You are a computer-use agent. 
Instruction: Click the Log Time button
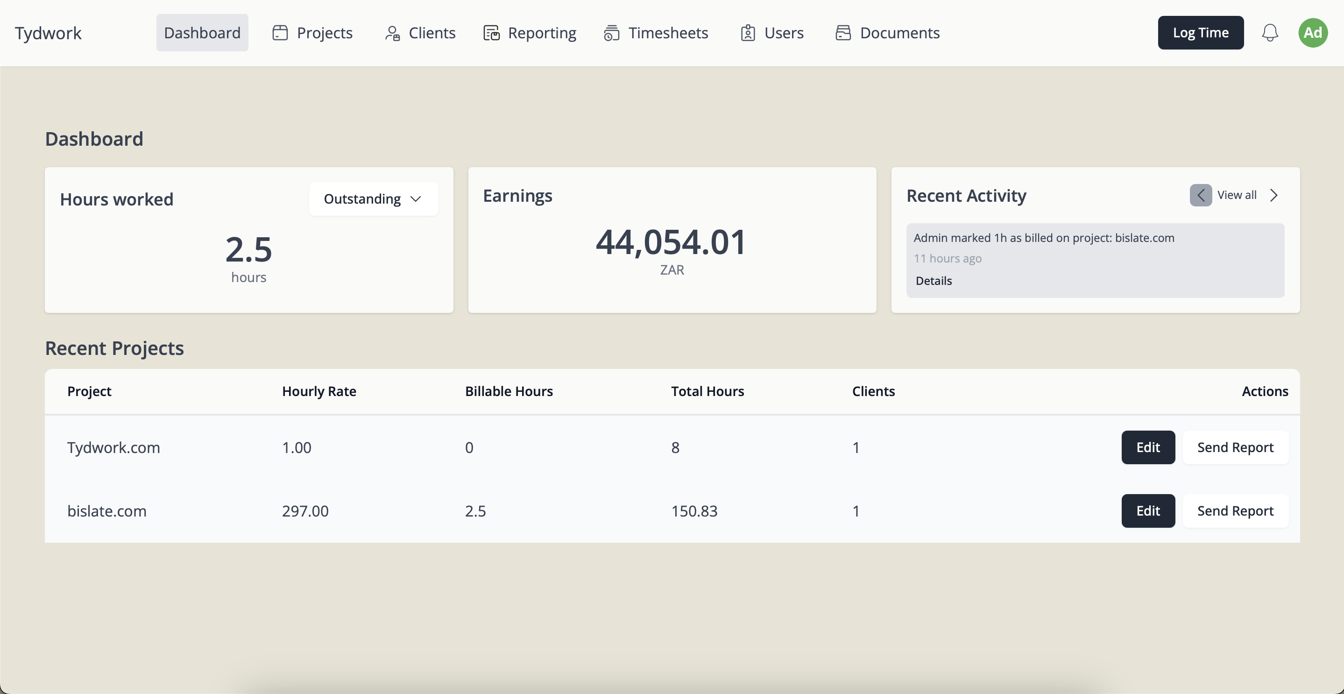1201,33
